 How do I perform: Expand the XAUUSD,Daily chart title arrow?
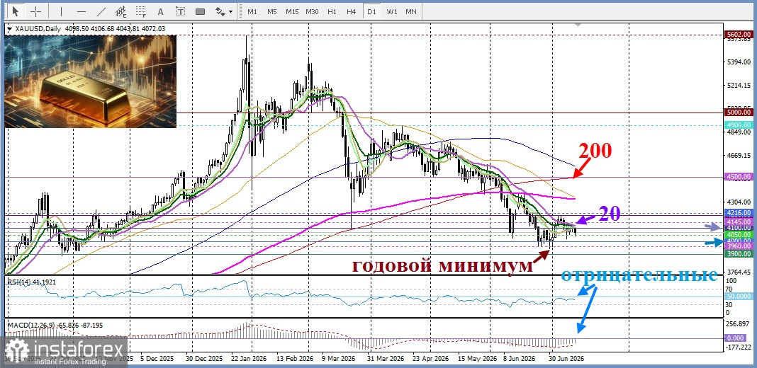[10, 29]
